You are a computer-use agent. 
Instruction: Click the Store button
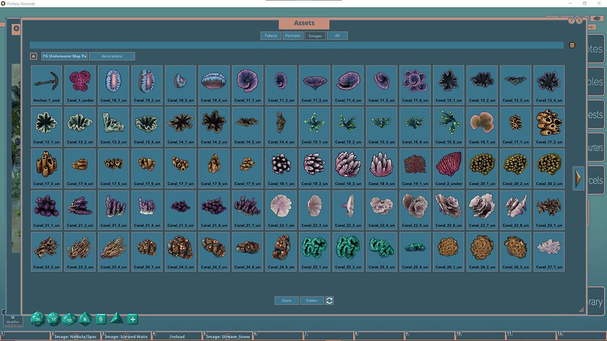pos(286,300)
